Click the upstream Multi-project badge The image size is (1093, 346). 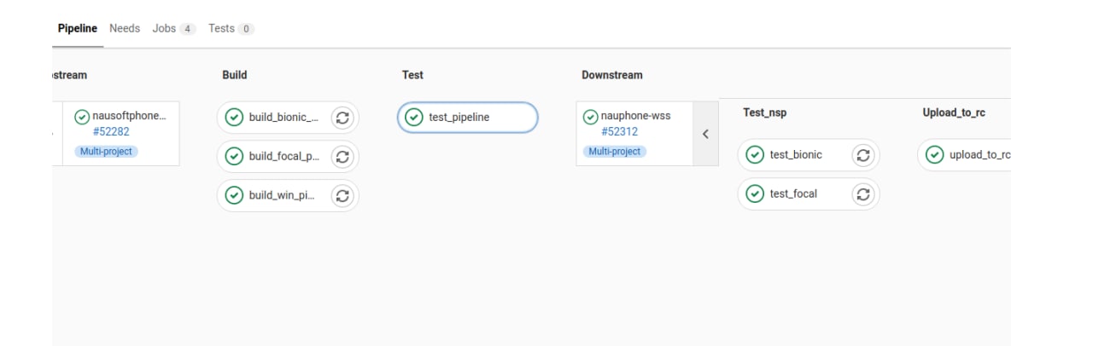107,152
